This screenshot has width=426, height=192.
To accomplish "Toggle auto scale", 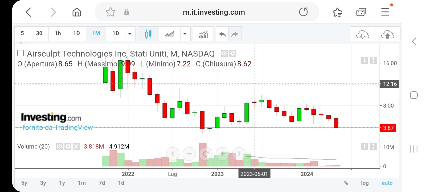I will [387, 183].
